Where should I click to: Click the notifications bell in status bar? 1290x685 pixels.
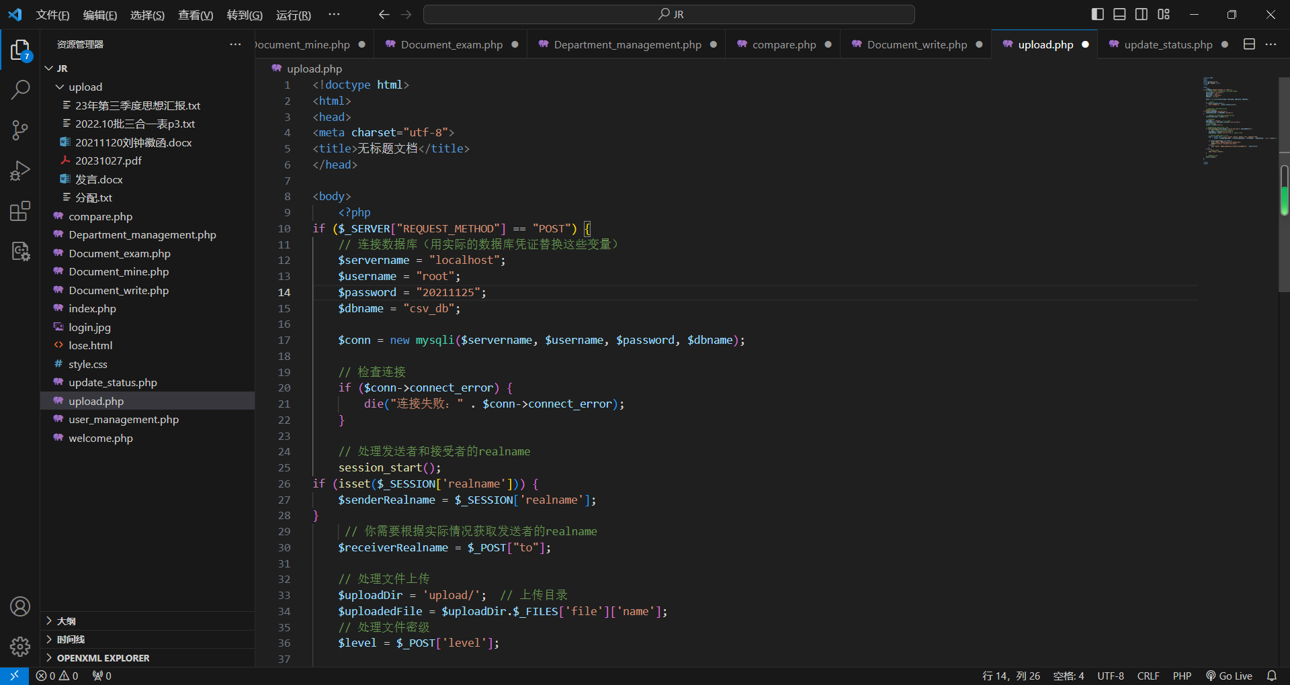[1271, 676]
